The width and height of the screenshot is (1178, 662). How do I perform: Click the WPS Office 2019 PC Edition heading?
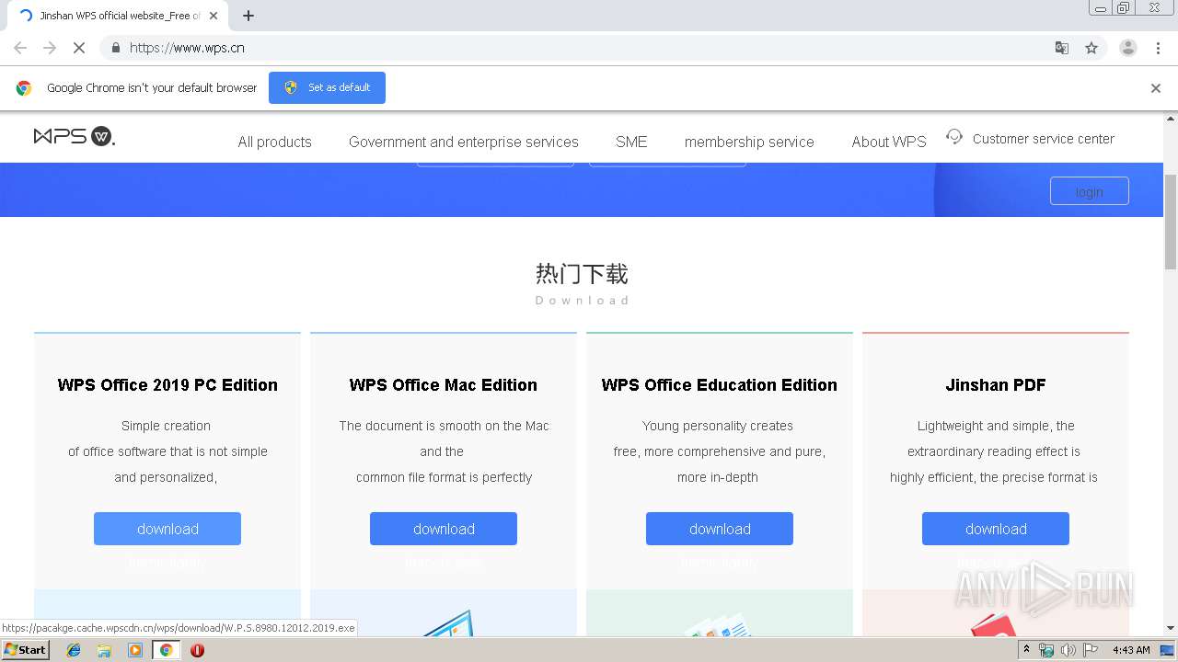[x=167, y=385]
